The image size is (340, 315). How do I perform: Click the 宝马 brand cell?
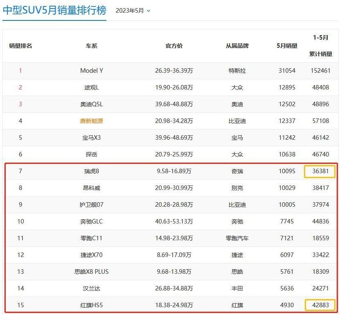[x=237, y=138]
